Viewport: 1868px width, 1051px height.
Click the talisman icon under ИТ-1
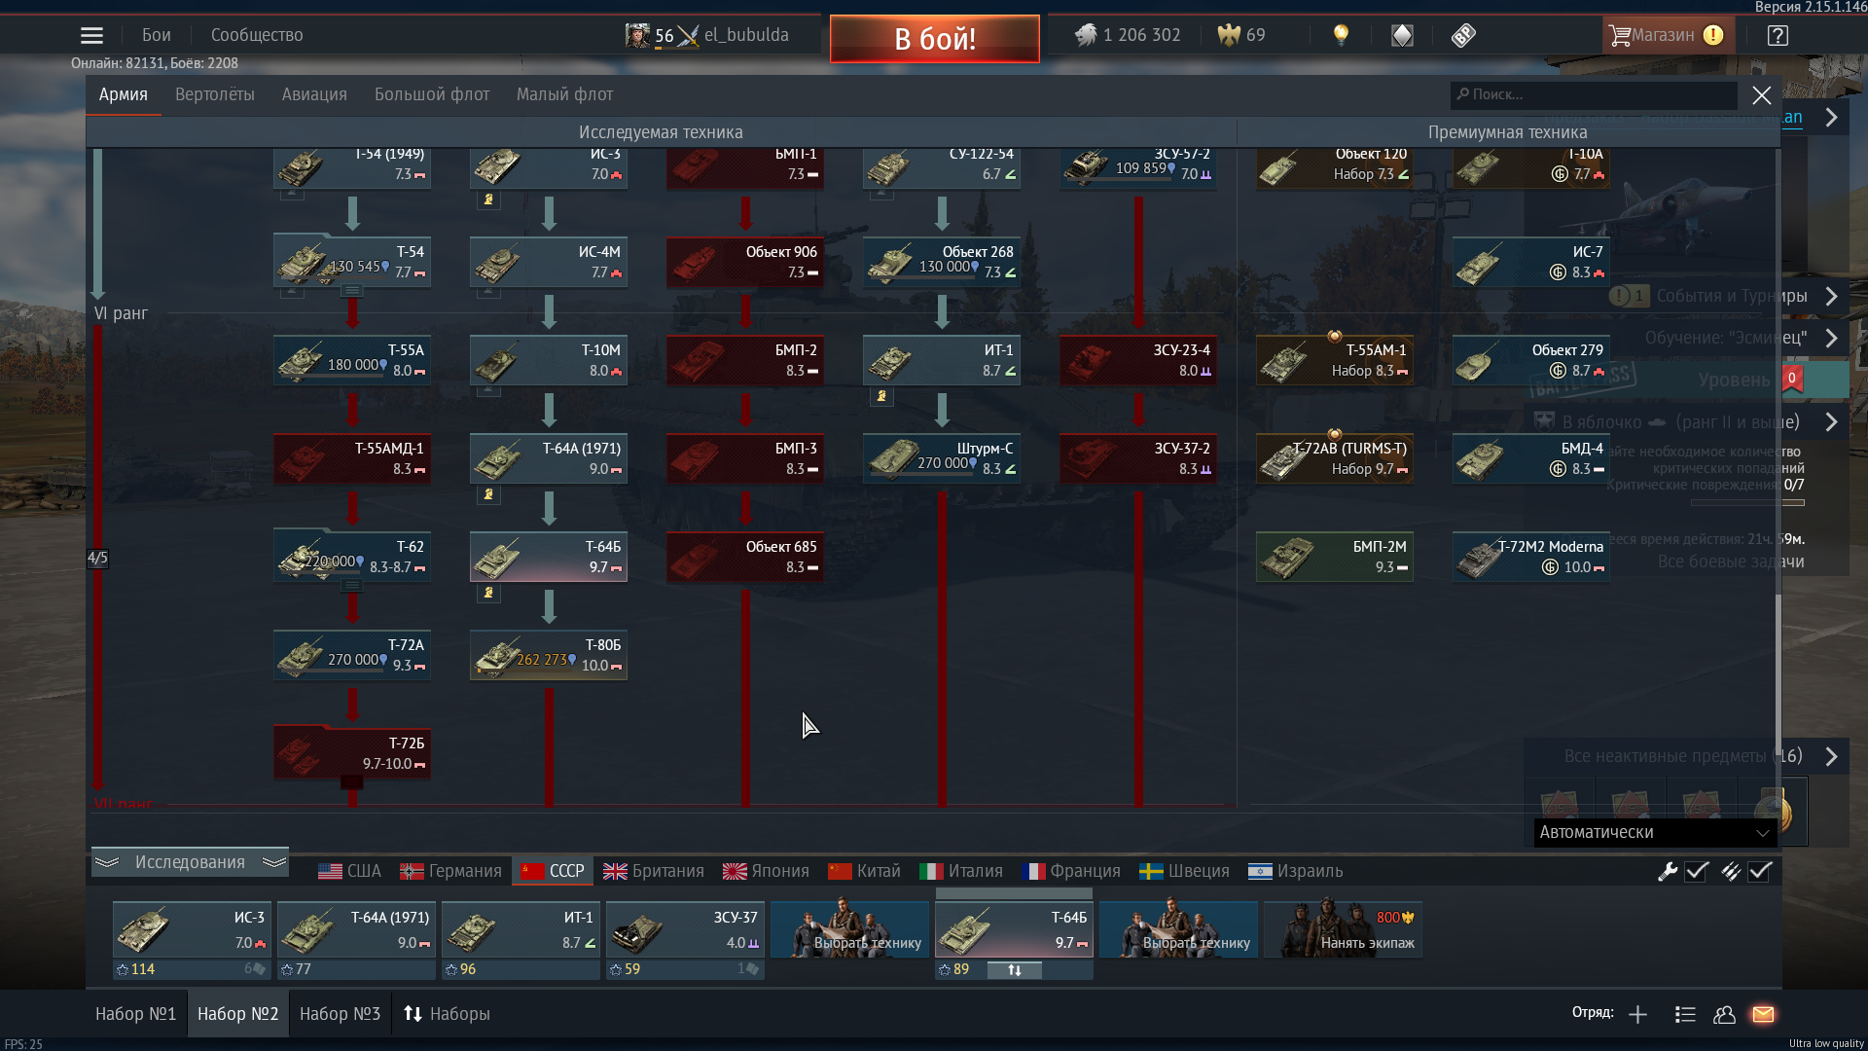pyautogui.click(x=881, y=396)
